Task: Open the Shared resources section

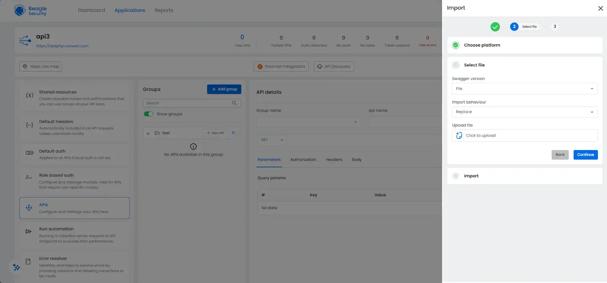Action: pyautogui.click(x=74, y=98)
